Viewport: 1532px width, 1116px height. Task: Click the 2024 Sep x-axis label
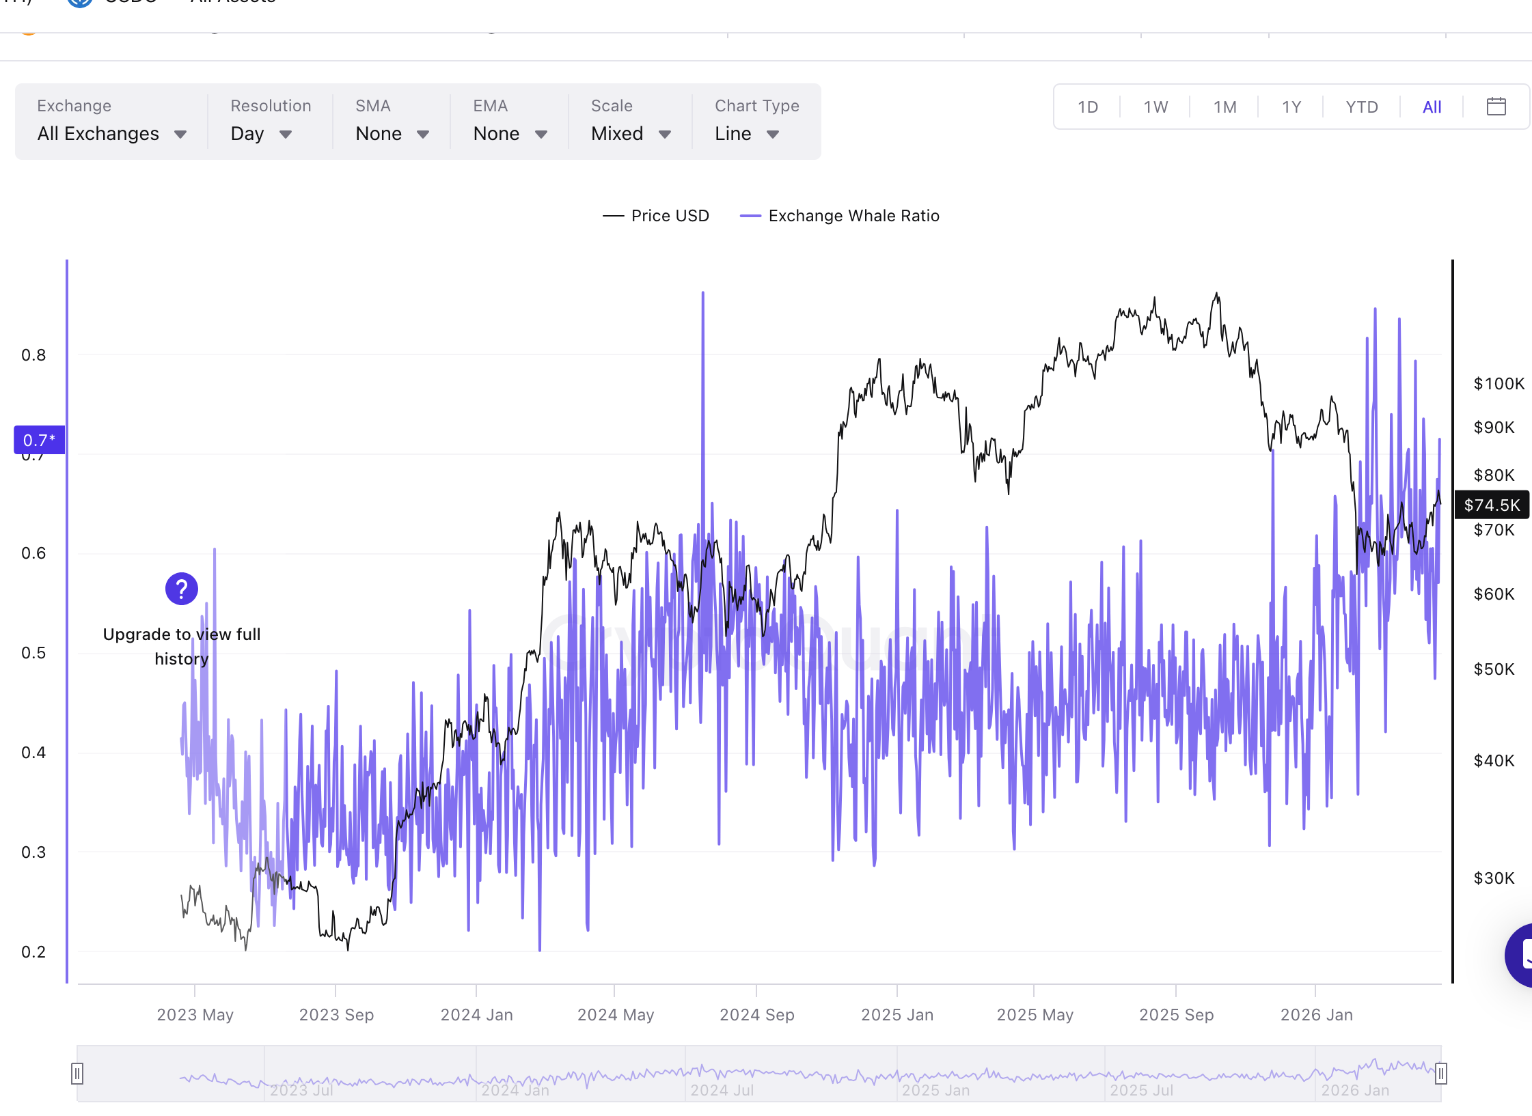pyautogui.click(x=756, y=1015)
